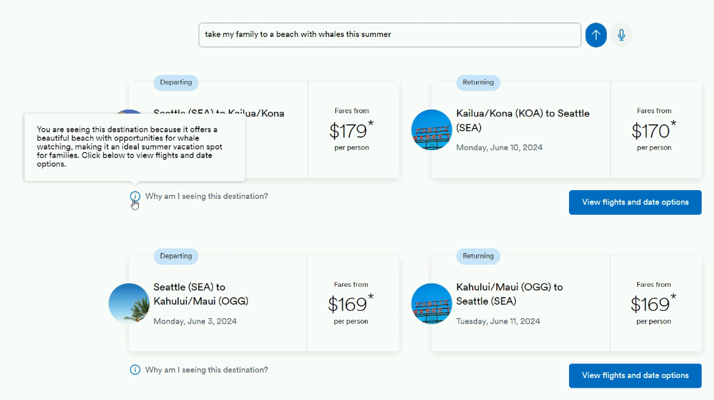Select the Returning tag on Kona card
The width and height of the screenshot is (714, 400).
coord(478,82)
